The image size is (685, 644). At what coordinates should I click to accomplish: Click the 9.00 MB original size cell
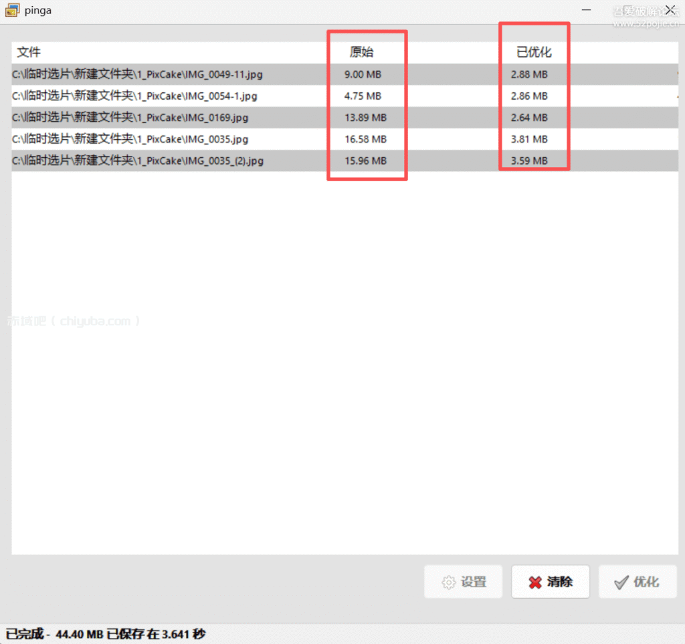[x=363, y=75]
